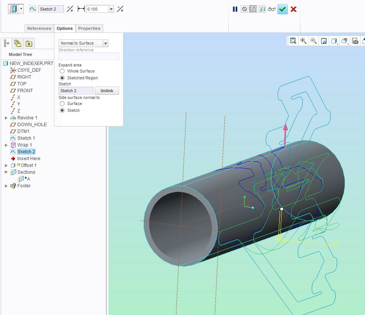Click the Repaint icon in graphics toolbar
Screen dimensions: 365x315
click(x=324, y=41)
